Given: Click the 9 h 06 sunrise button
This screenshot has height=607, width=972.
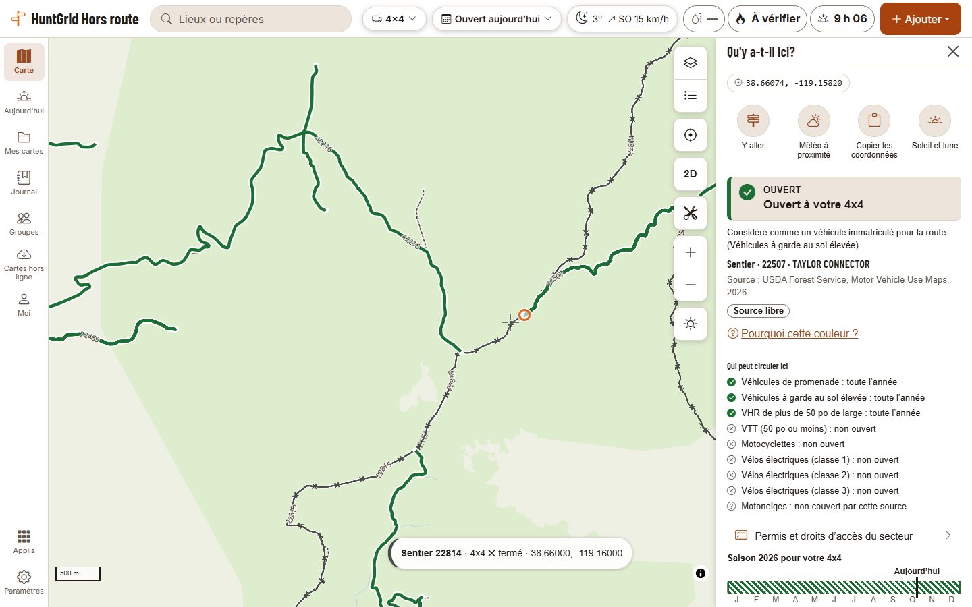Looking at the screenshot, I should [x=842, y=19].
